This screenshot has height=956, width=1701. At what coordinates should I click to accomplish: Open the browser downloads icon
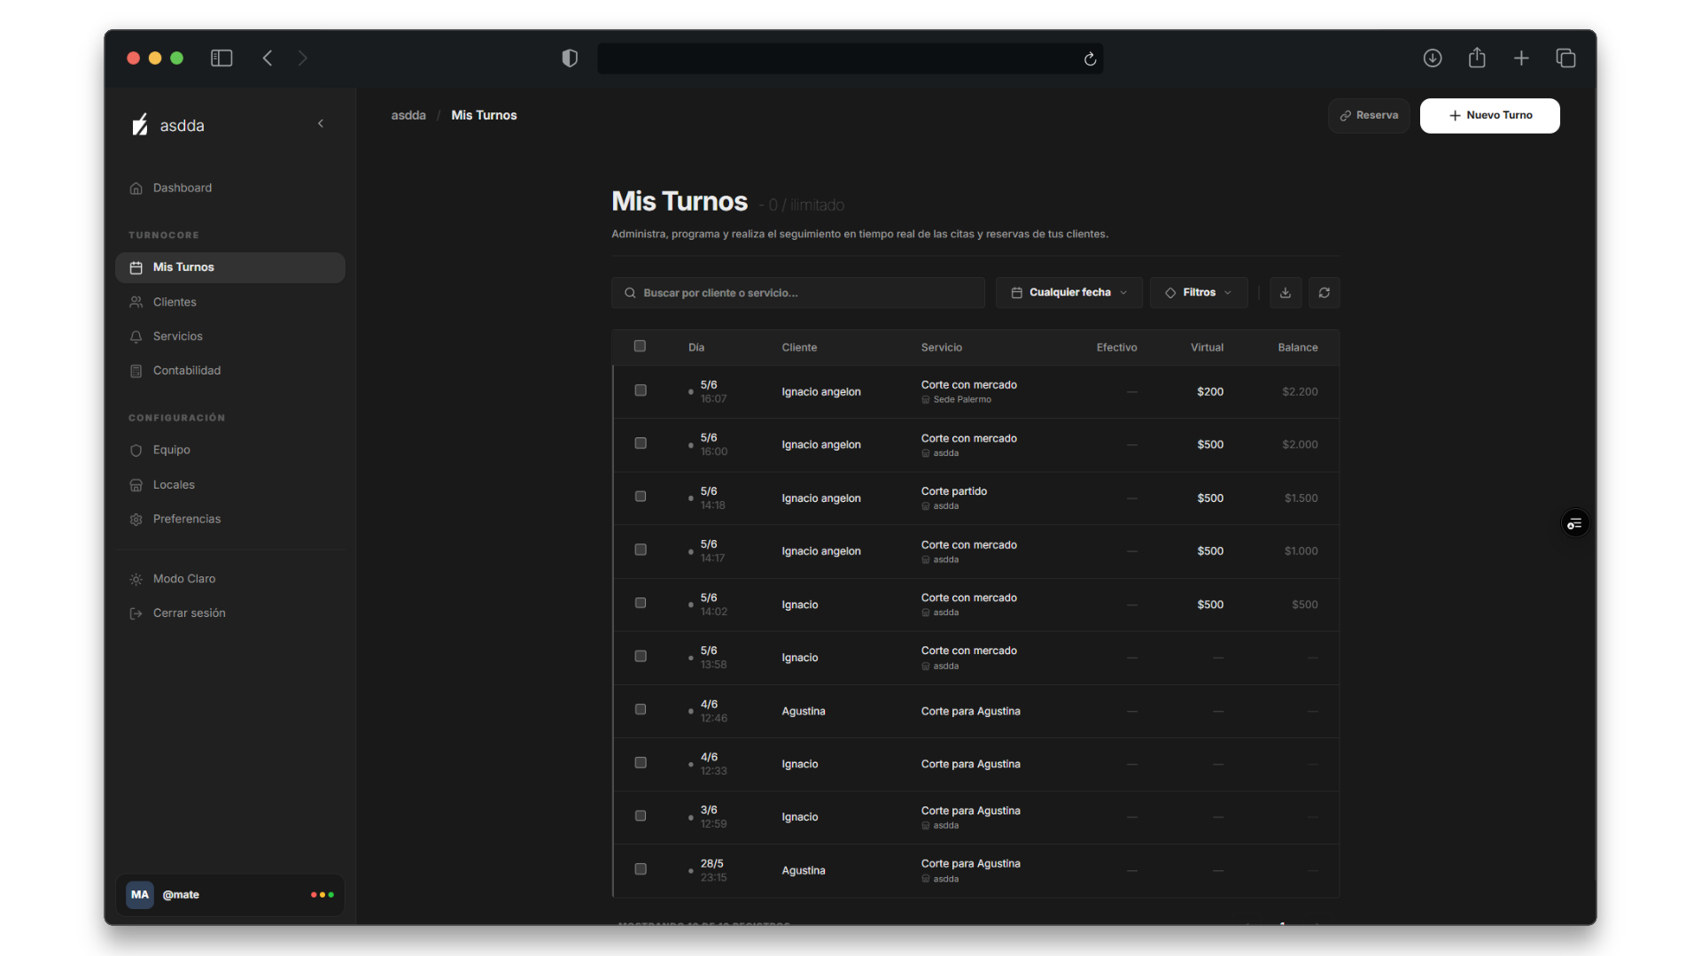[x=1433, y=58]
